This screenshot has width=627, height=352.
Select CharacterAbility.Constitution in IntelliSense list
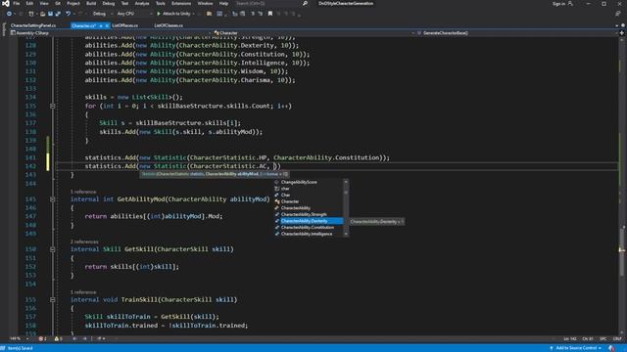click(309, 228)
